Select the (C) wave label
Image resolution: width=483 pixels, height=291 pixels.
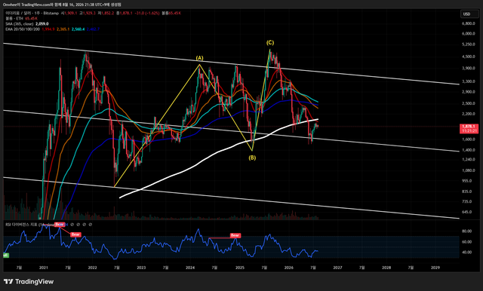pyautogui.click(x=270, y=42)
